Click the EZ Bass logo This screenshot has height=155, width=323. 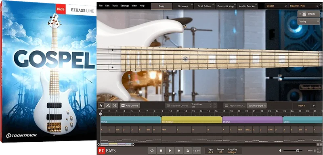tap(107, 151)
